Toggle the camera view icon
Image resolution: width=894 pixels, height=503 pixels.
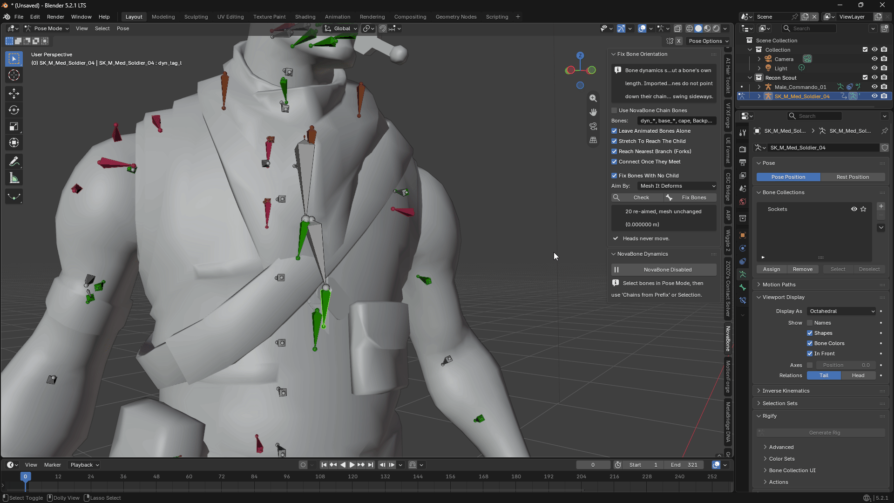click(593, 126)
